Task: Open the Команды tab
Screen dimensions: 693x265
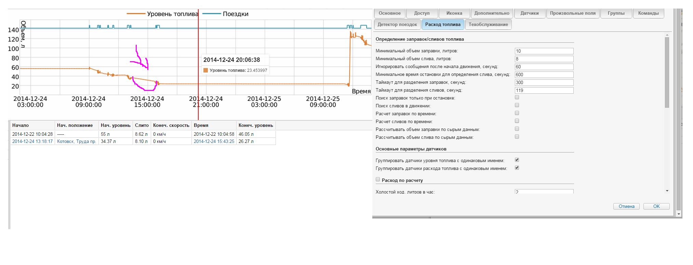Action: coord(648,13)
